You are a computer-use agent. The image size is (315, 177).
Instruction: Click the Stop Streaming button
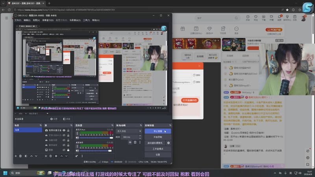[x=158, y=131]
